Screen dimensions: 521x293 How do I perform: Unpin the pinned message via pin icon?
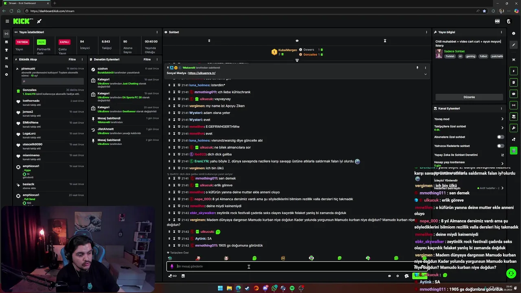point(417,68)
